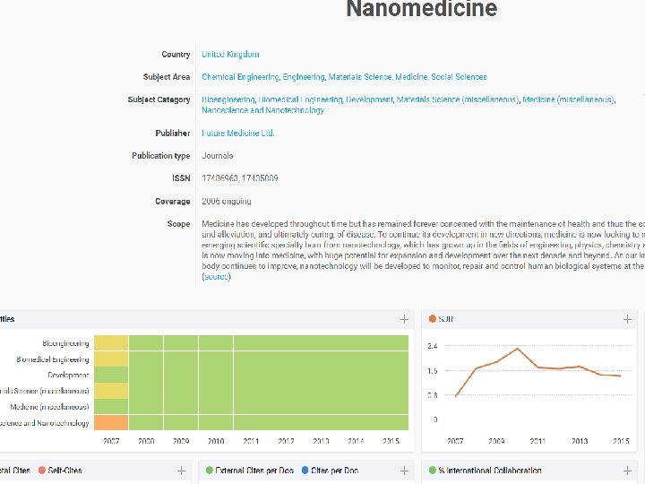The height and width of the screenshot is (484, 645).
Task: Click plus icon on Cites per Doc widget
Action: click(x=404, y=471)
